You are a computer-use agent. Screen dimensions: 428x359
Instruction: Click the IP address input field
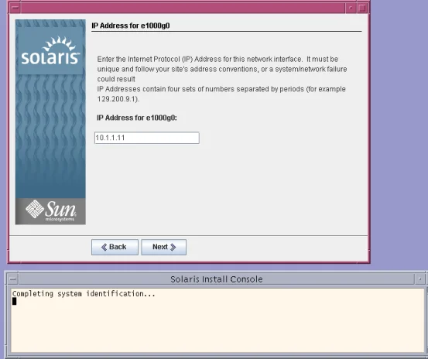click(x=147, y=138)
